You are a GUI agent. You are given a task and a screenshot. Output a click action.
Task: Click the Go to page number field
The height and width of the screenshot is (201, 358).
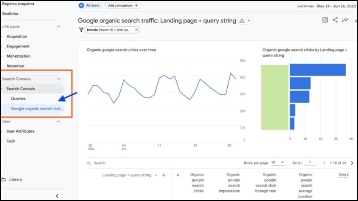(310, 163)
